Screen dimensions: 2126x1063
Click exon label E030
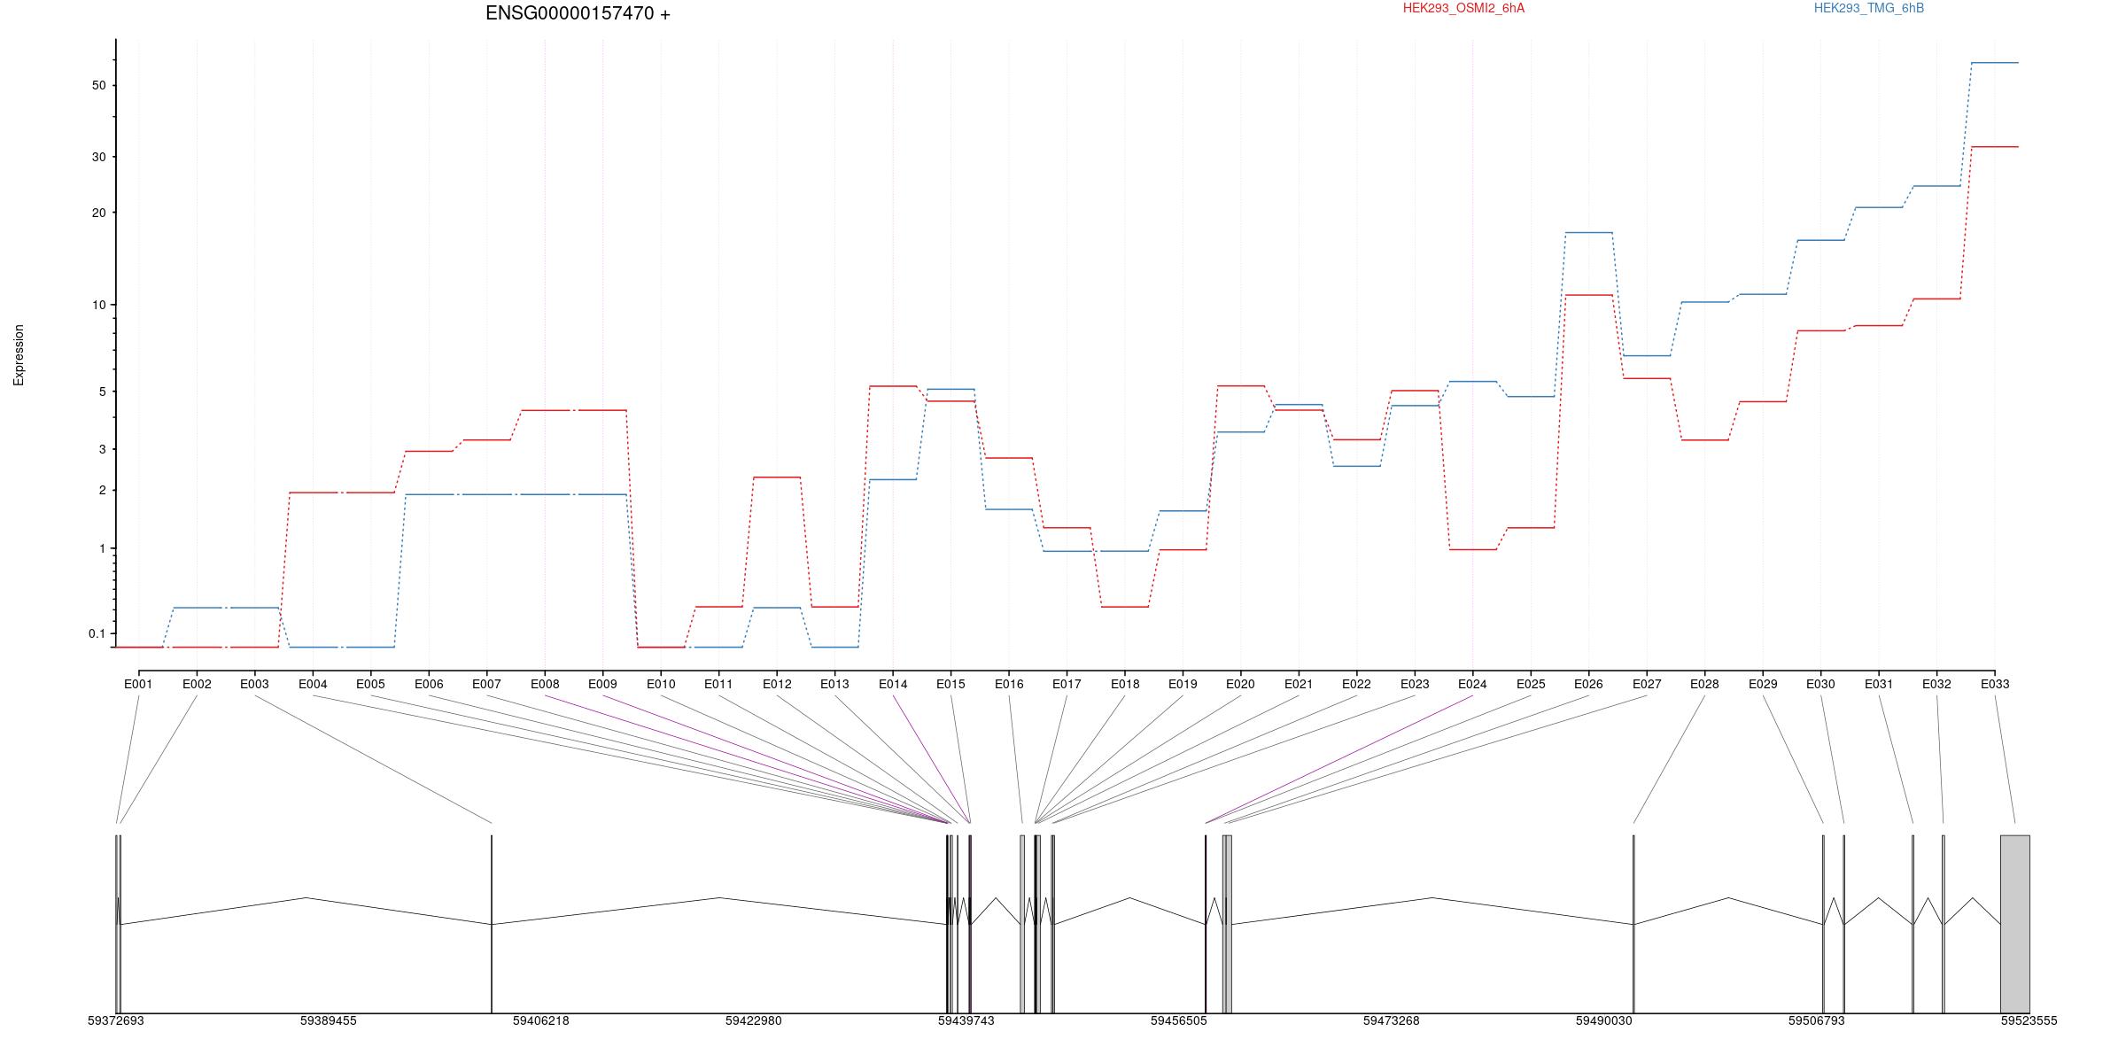tap(1820, 684)
